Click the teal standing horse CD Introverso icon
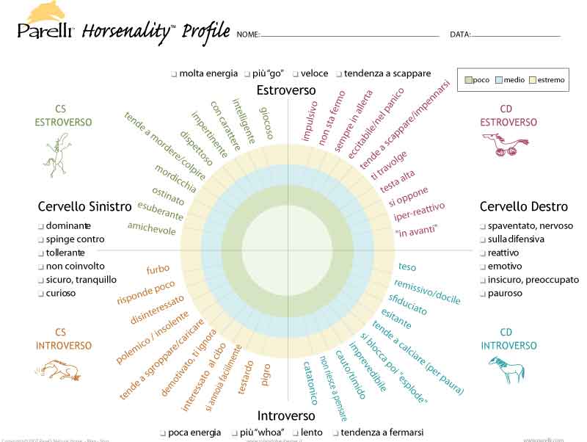 [x=507, y=370]
